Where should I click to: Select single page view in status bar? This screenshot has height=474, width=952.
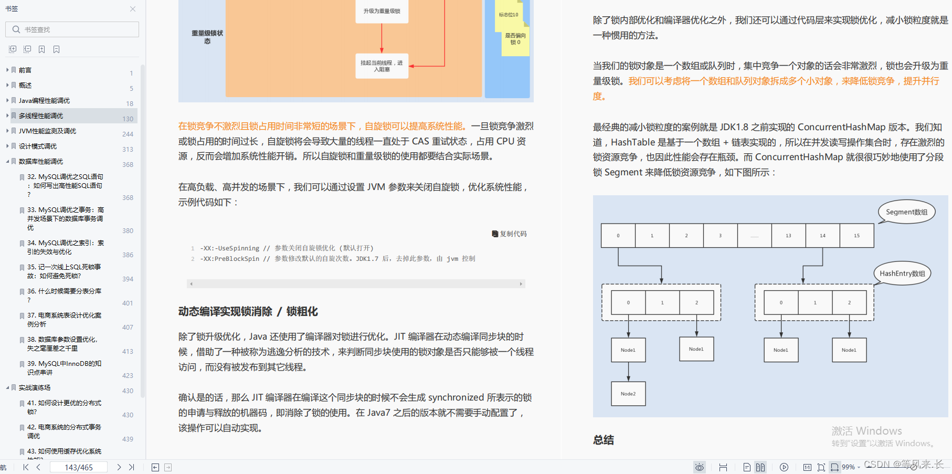click(x=747, y=467)
